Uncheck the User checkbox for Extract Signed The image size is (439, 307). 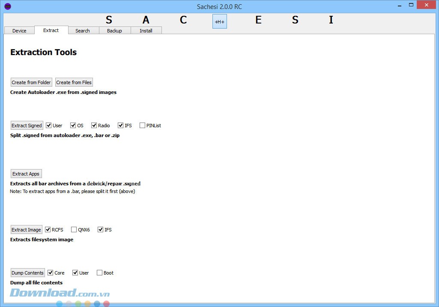pyautogui.click(x=49, y=126)
